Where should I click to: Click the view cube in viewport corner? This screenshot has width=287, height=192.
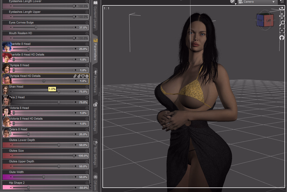[265, 20]
